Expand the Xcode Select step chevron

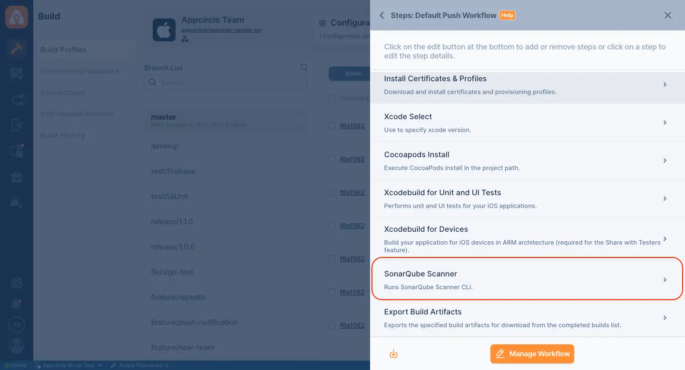(x=665, y=123)
